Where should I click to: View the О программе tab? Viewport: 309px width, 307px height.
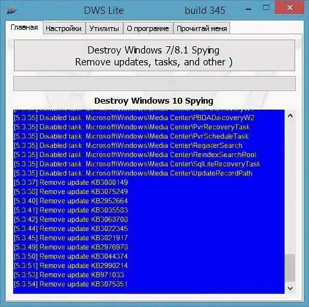click(x=147, y=28)
